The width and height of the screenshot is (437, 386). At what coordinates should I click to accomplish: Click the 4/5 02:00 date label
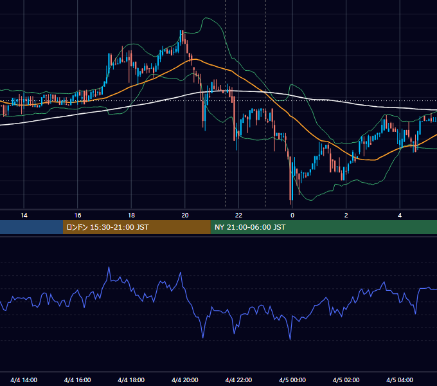346,380
